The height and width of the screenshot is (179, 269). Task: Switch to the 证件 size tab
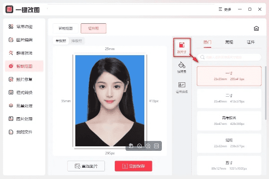251,42
